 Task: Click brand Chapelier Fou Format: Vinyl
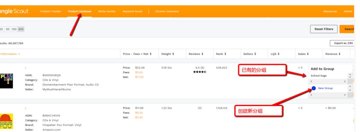pyautogui.click(x=62, y=125)
